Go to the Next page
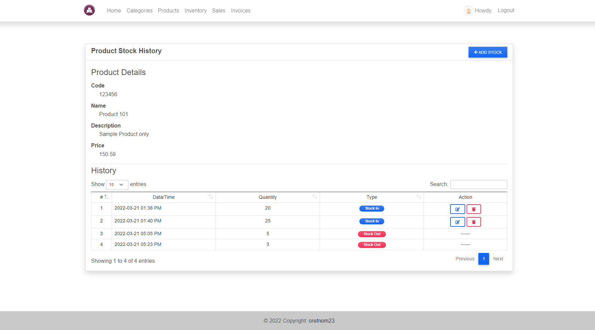 tap(498, 259)
